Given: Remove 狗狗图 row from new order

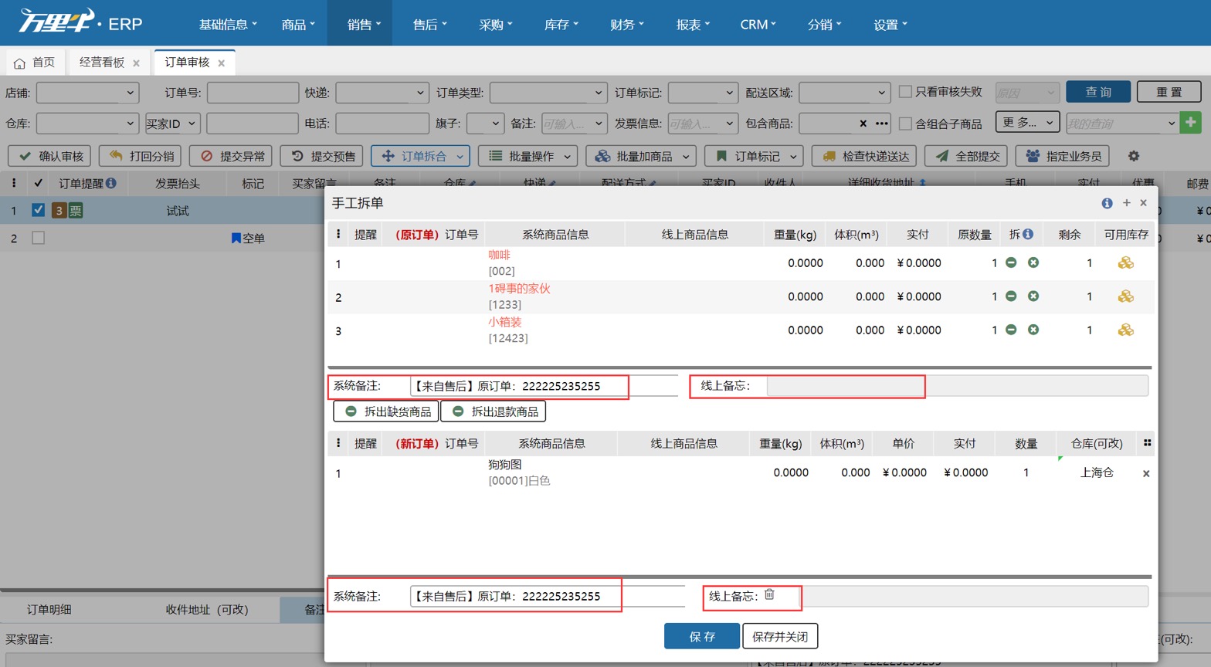Looking at the screenshot, I should [1146, 474].
